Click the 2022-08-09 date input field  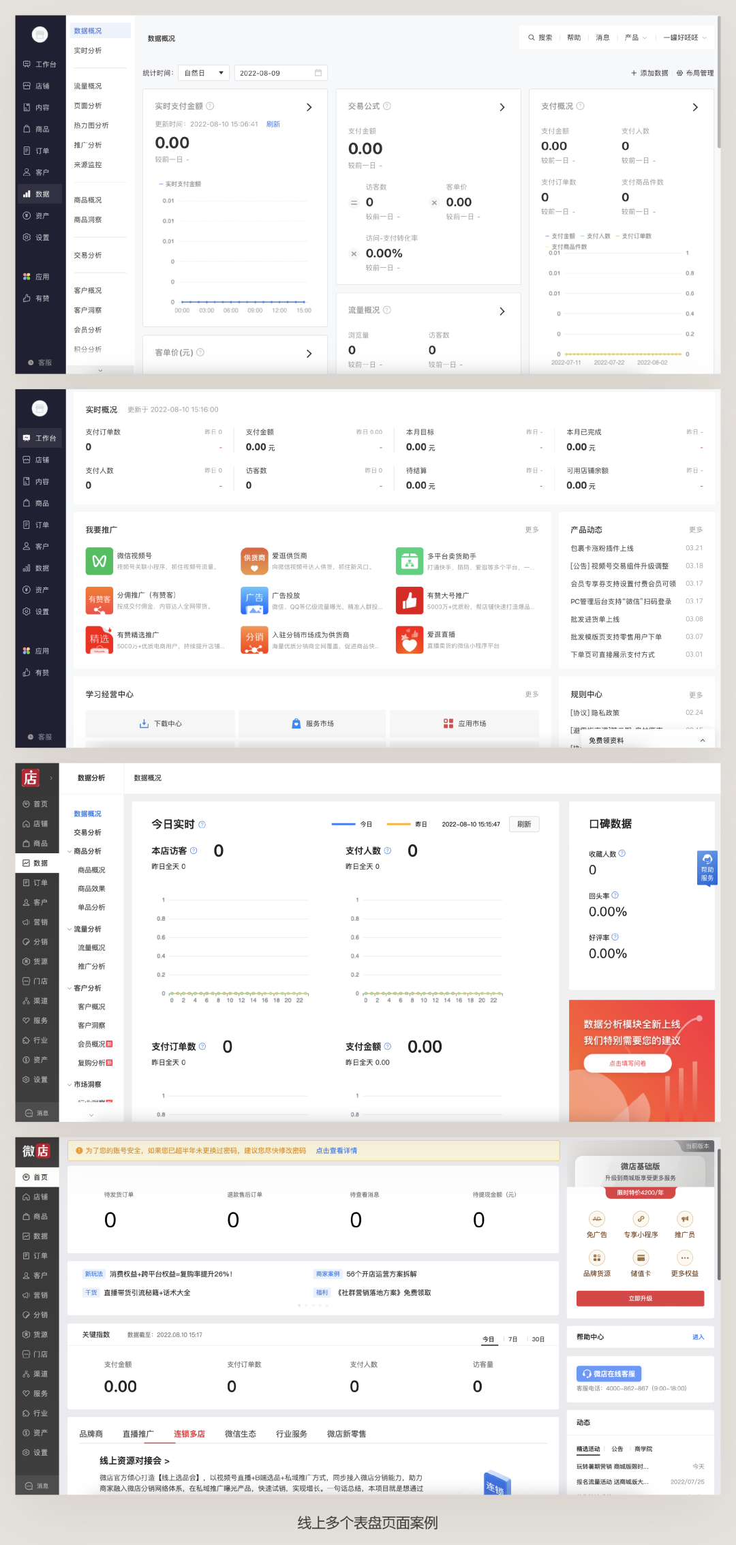tap(280, 73)
